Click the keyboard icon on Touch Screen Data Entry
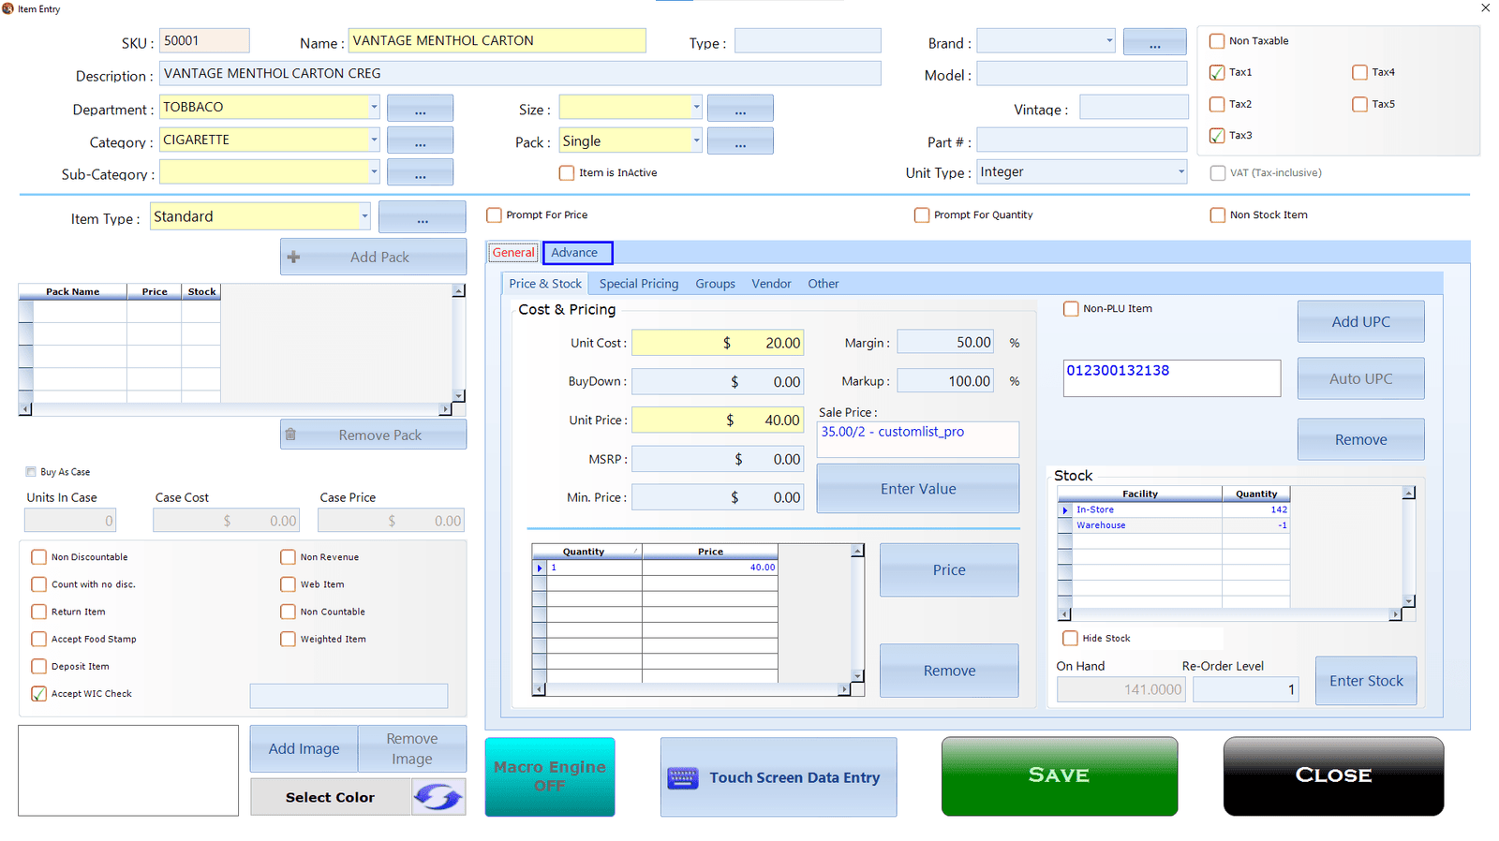 point(682,778)
